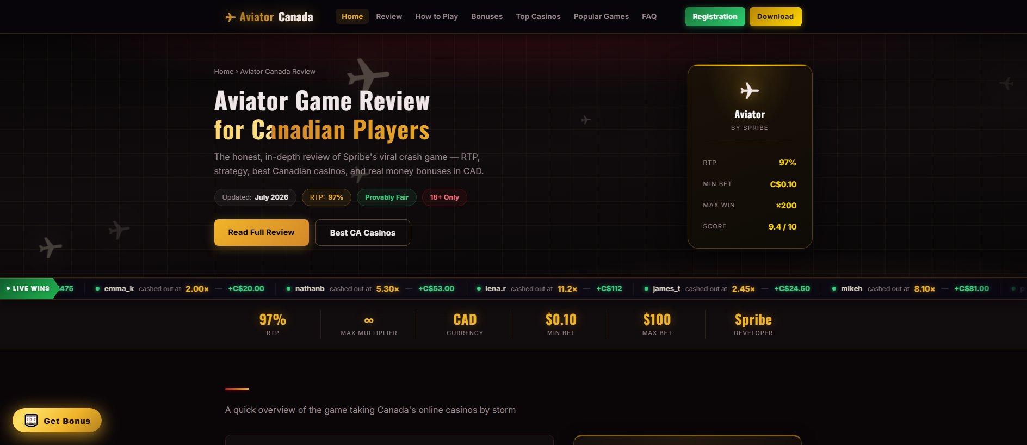Open the FAQ nav link
Image resolution: width=1027 pixels, height=445 pixels.
(x=649, y=16)
